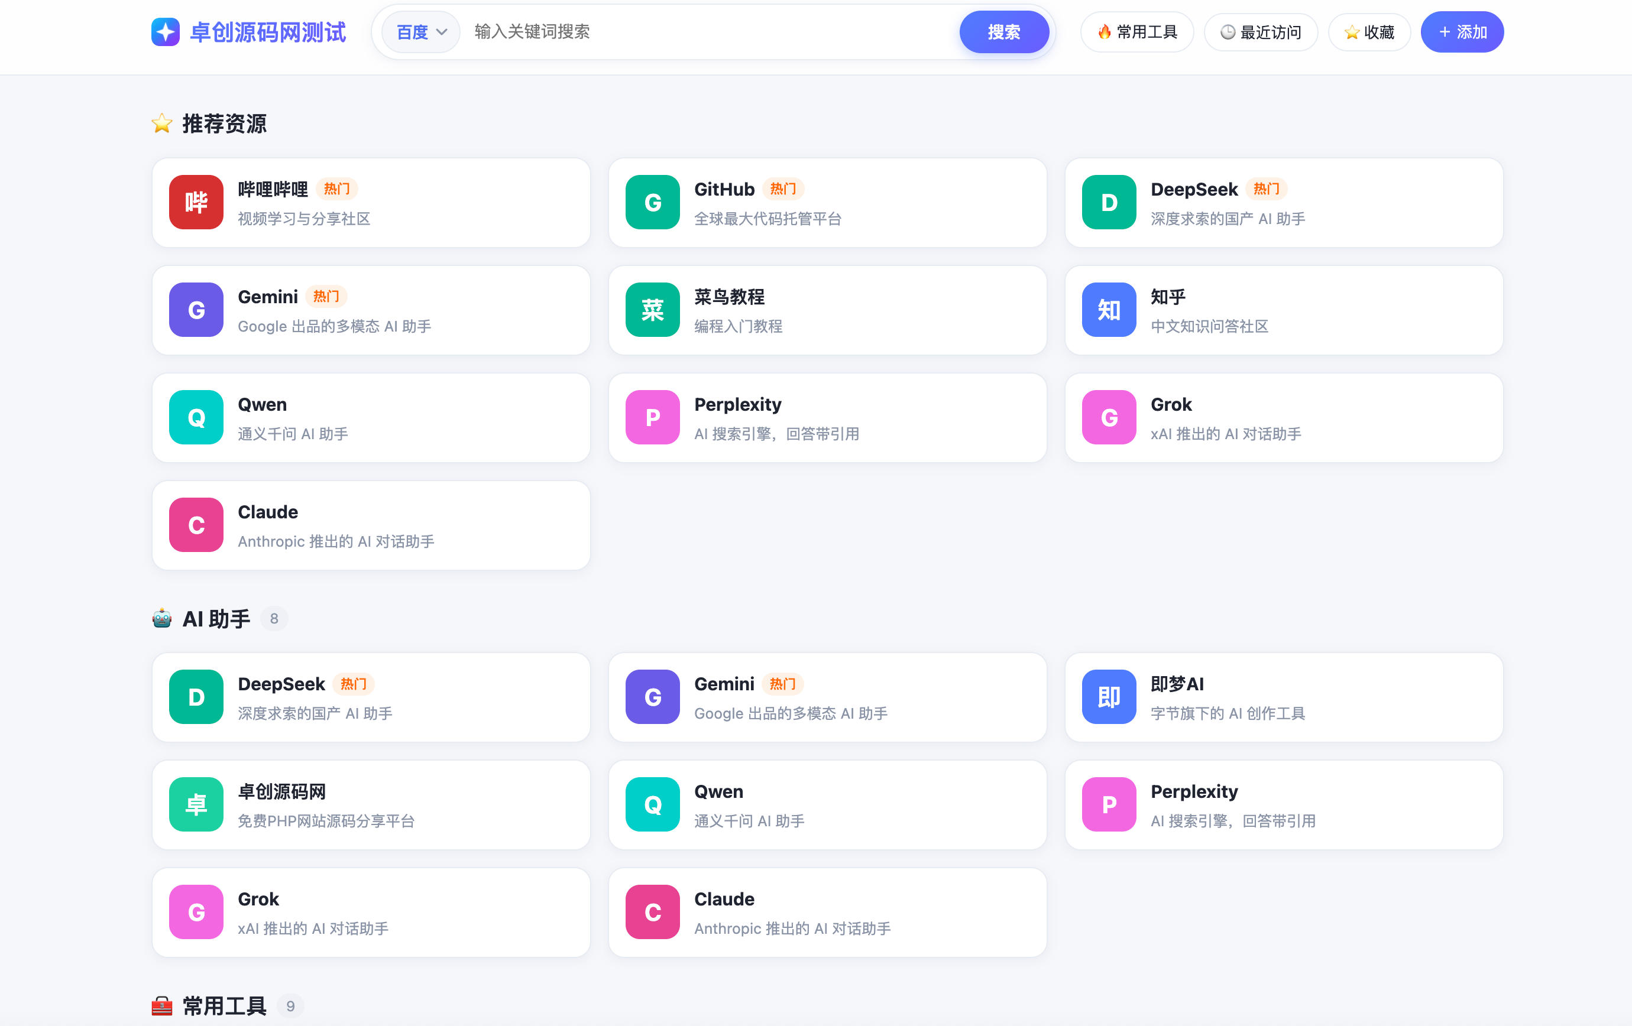1632x1026 pixels.
Task: Click the blue star site logo icon
Action: click(166, 32)
